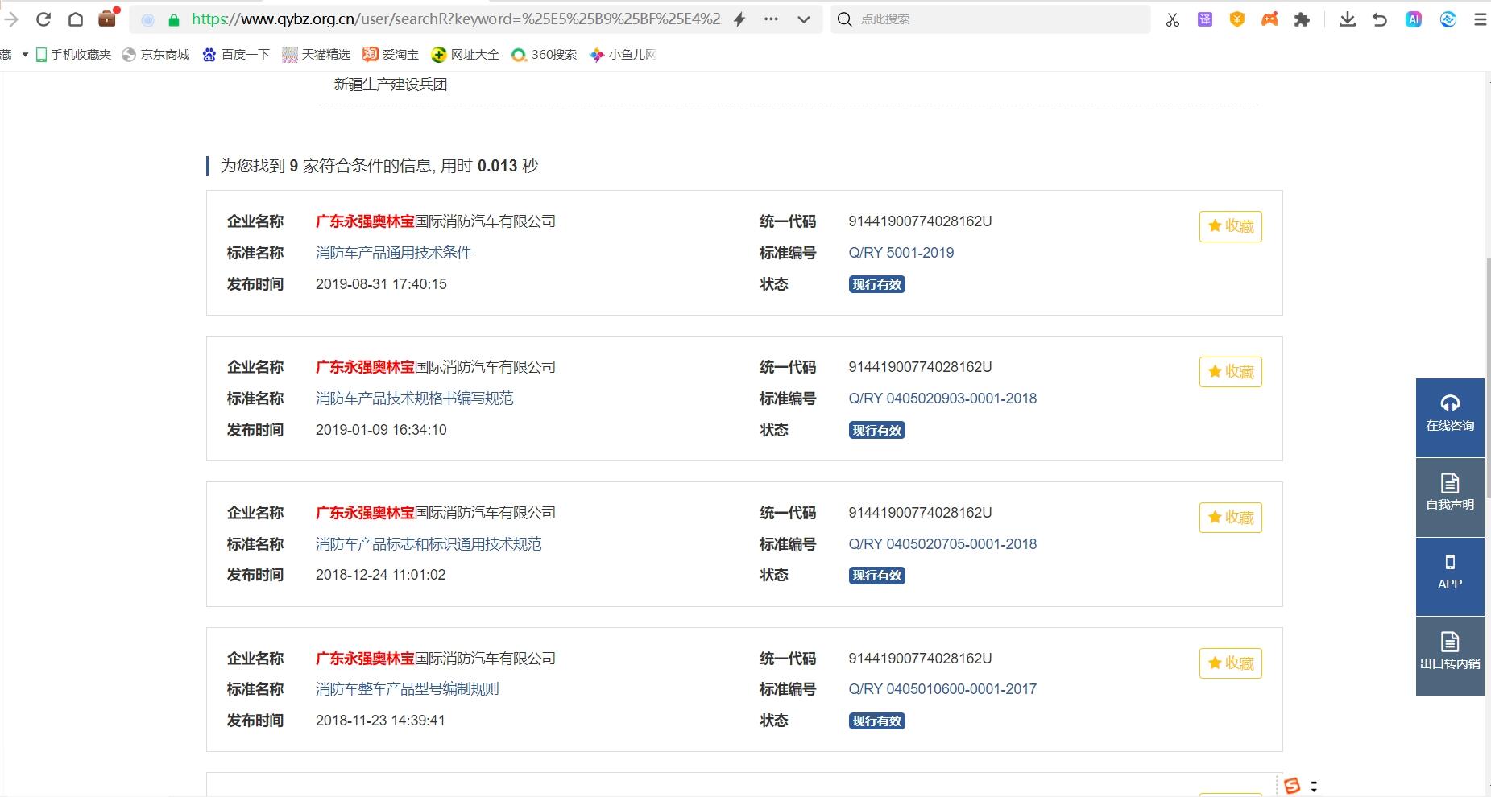The width and height of the screenshot is (1491, 797).
Task: Click the green padlock security icon
Action: (x=174, y=19)
